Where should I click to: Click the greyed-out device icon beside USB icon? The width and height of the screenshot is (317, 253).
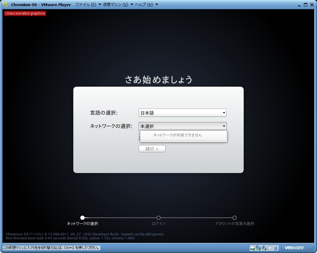click(x=270, y=248)
